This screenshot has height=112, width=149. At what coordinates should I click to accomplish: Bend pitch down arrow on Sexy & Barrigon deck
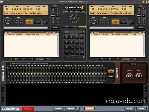pos(58,11)
